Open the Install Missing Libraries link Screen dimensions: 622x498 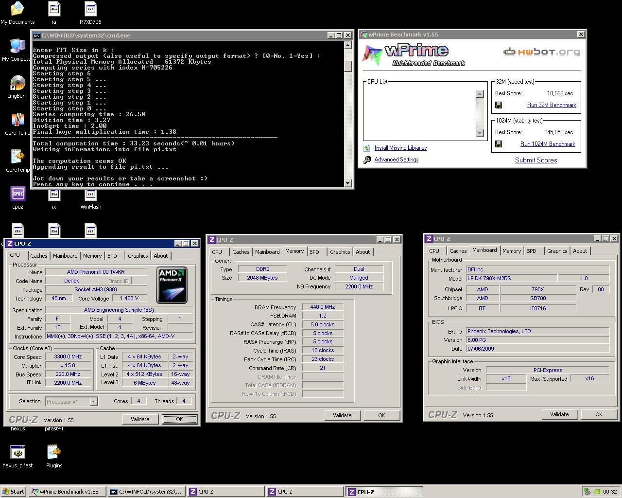click(x=400, y=148)
